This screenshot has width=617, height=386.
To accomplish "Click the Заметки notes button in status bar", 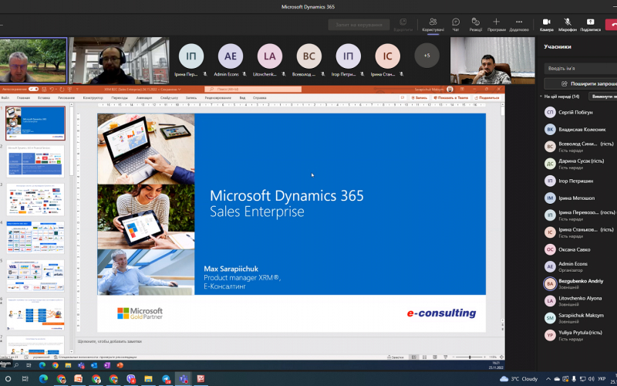I will pos(396,357).
